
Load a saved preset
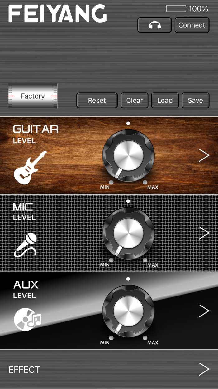coord(165,100)
